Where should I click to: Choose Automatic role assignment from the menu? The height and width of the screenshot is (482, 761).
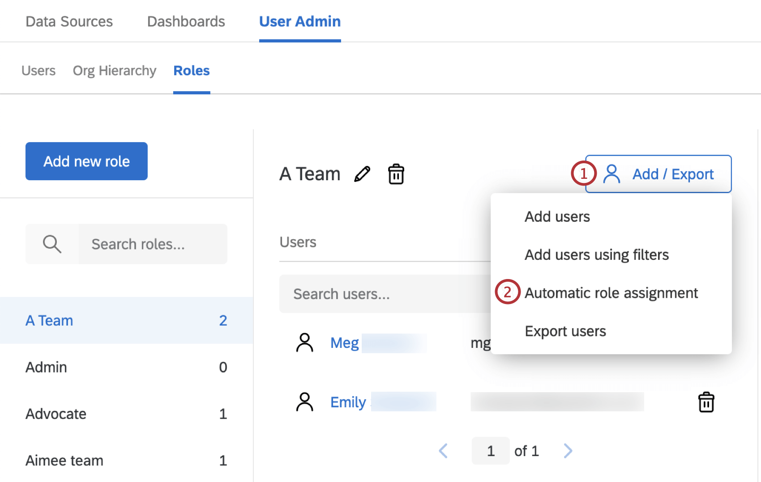611,293
